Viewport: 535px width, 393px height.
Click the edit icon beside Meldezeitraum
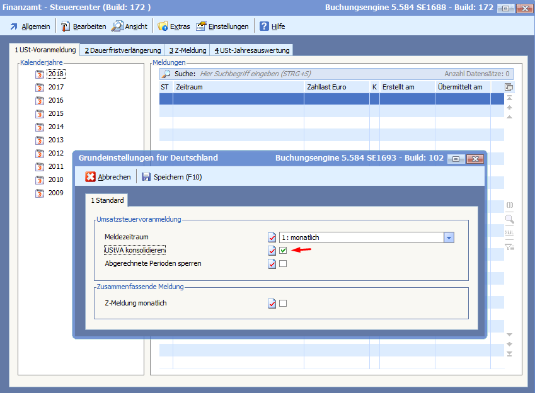coord(272,238)
